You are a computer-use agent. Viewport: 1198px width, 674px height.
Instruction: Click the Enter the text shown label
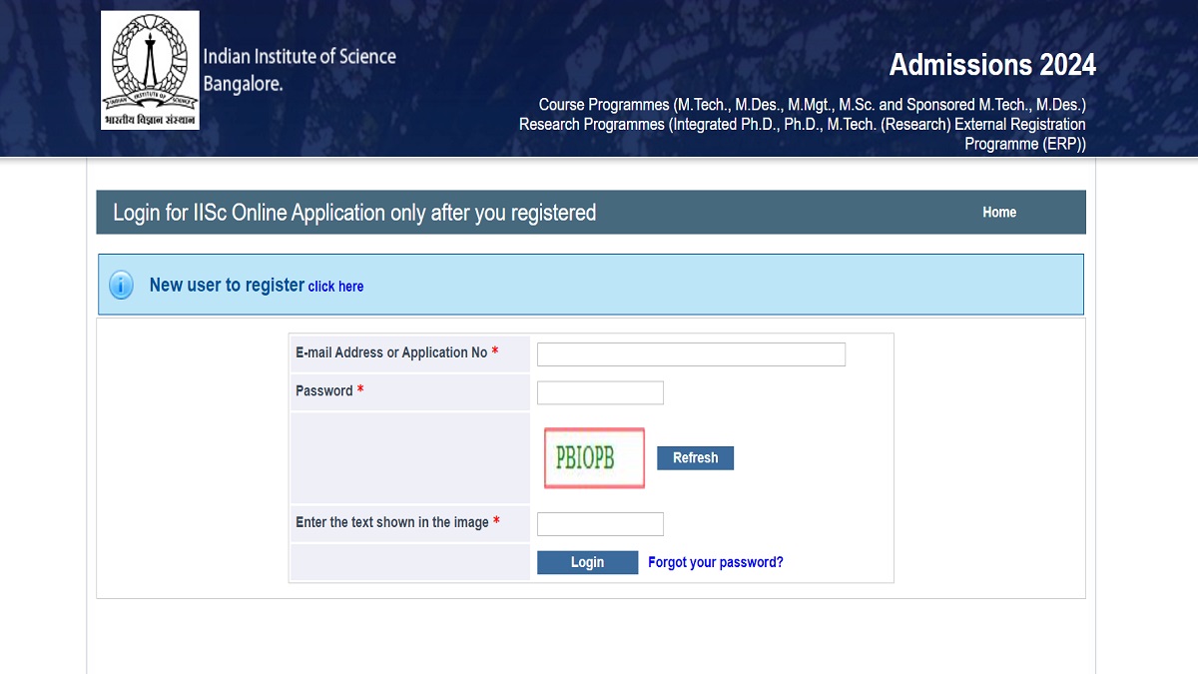coord(389,521)
